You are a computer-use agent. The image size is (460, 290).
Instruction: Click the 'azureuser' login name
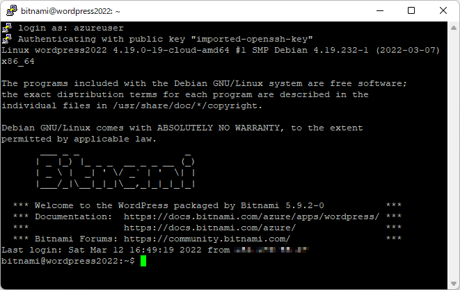[x=99, y=28]
